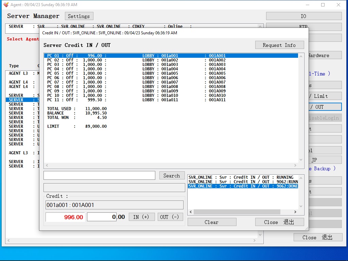Click the IO button on right panel
The height and width of the screenshot is (261, 348).
303,16
